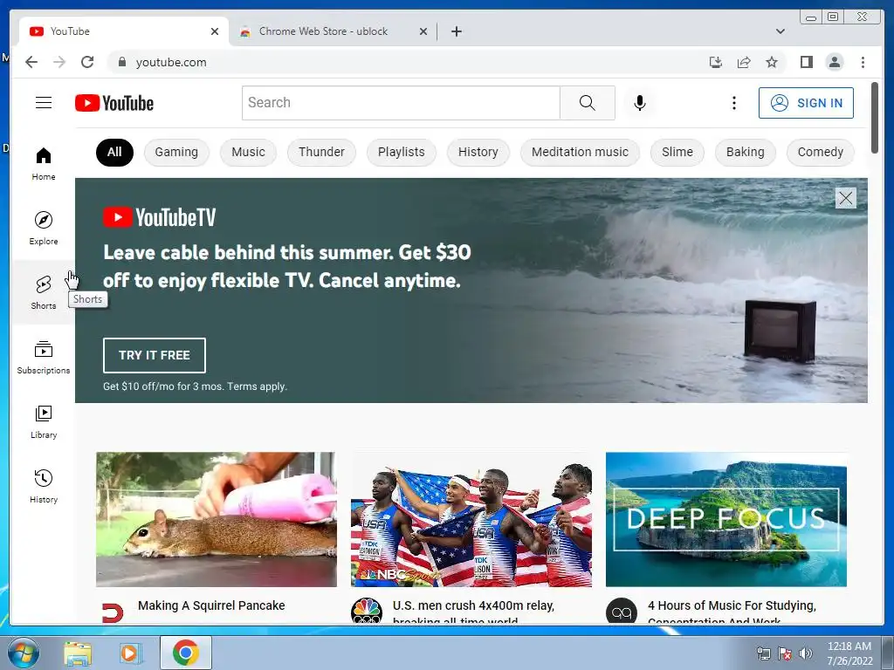Select the Meditation music chip
This screenshot has height=670, width=894.
580,152
